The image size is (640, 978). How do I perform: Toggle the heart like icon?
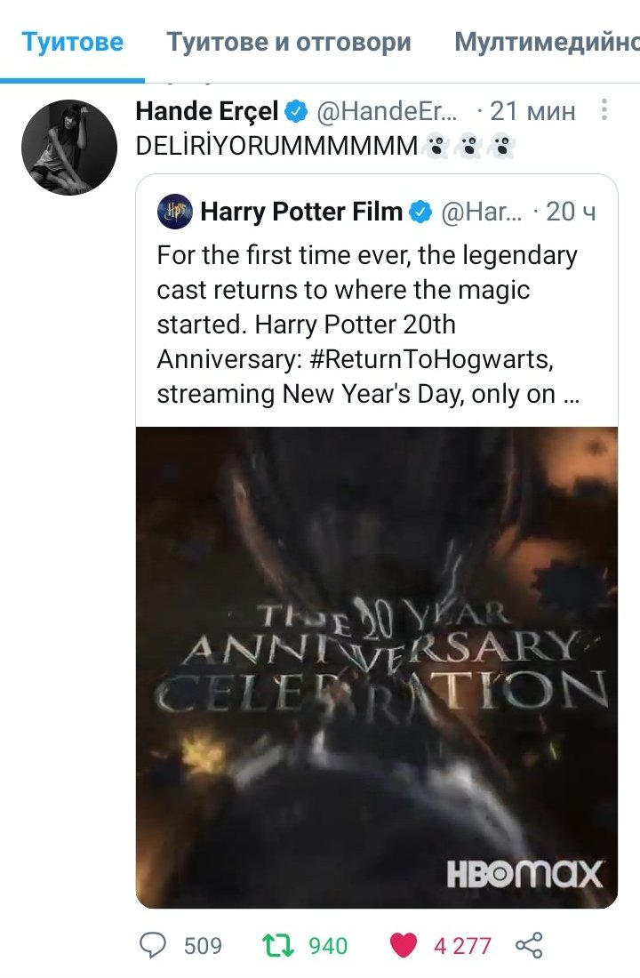pyautogui.click(x=404, y=945)
